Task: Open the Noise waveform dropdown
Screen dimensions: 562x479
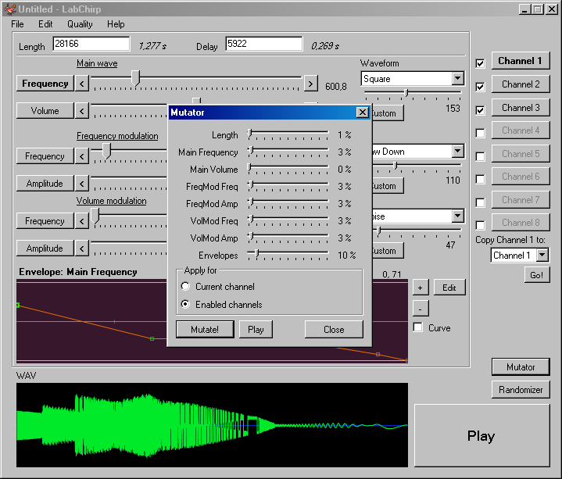Action: pyautogui.click(x=458, y=216)
